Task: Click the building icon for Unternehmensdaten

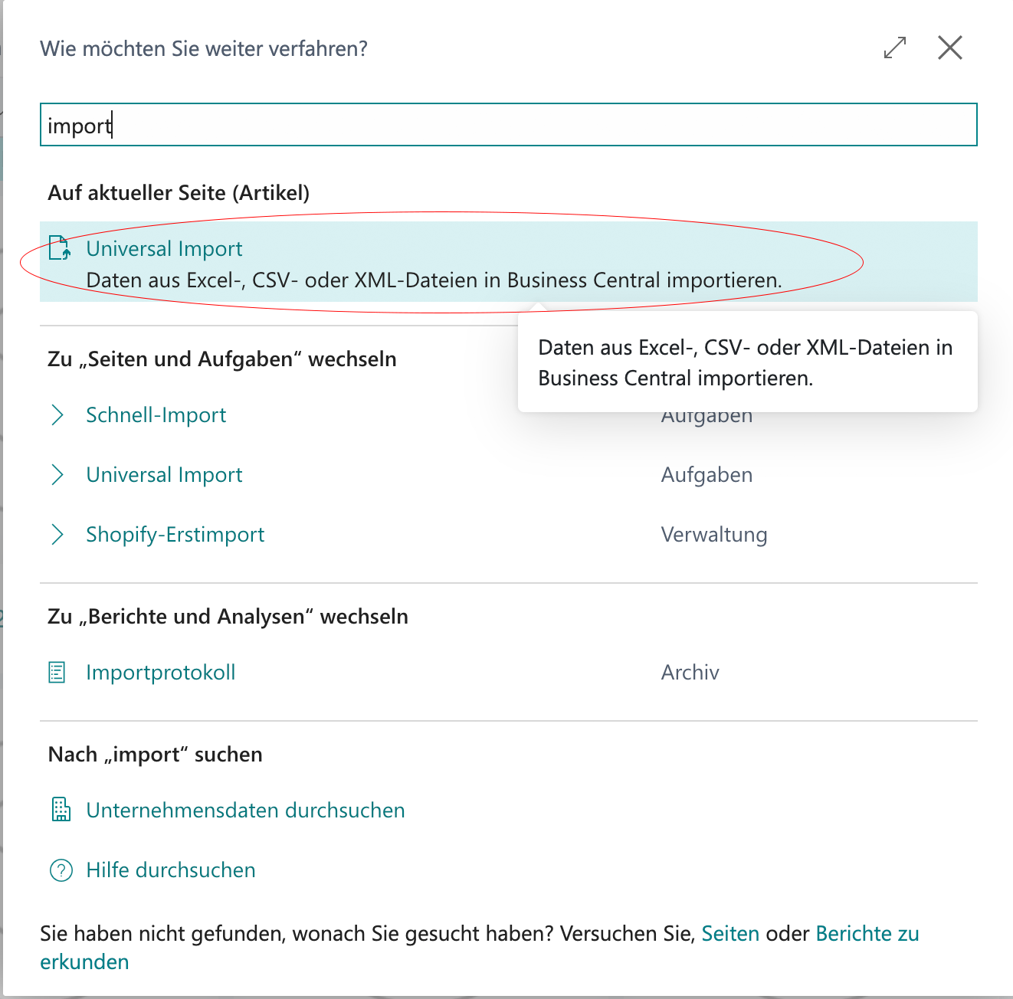Action: pyautogui.click(x=61, y=810)
